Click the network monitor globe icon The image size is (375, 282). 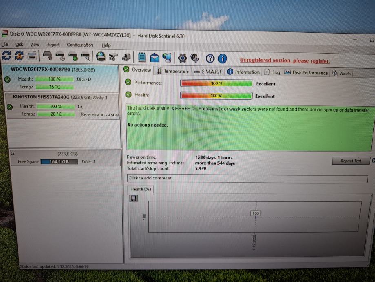(167, 58)
